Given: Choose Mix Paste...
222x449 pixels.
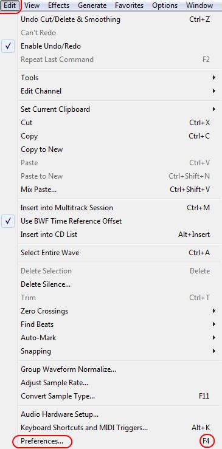Looking at the screenshot, I should pos(116,190).
